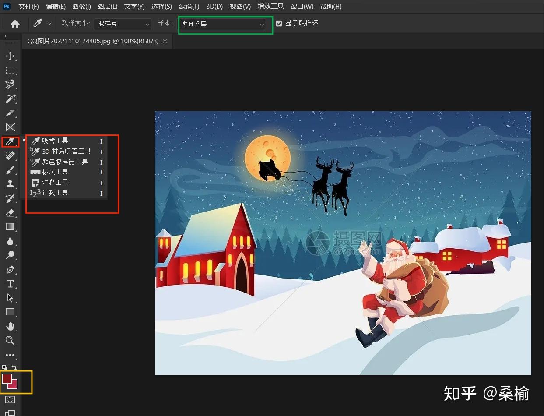Open the 增效工具 menu
544x416 pixels.
click(x=270, y=6)
